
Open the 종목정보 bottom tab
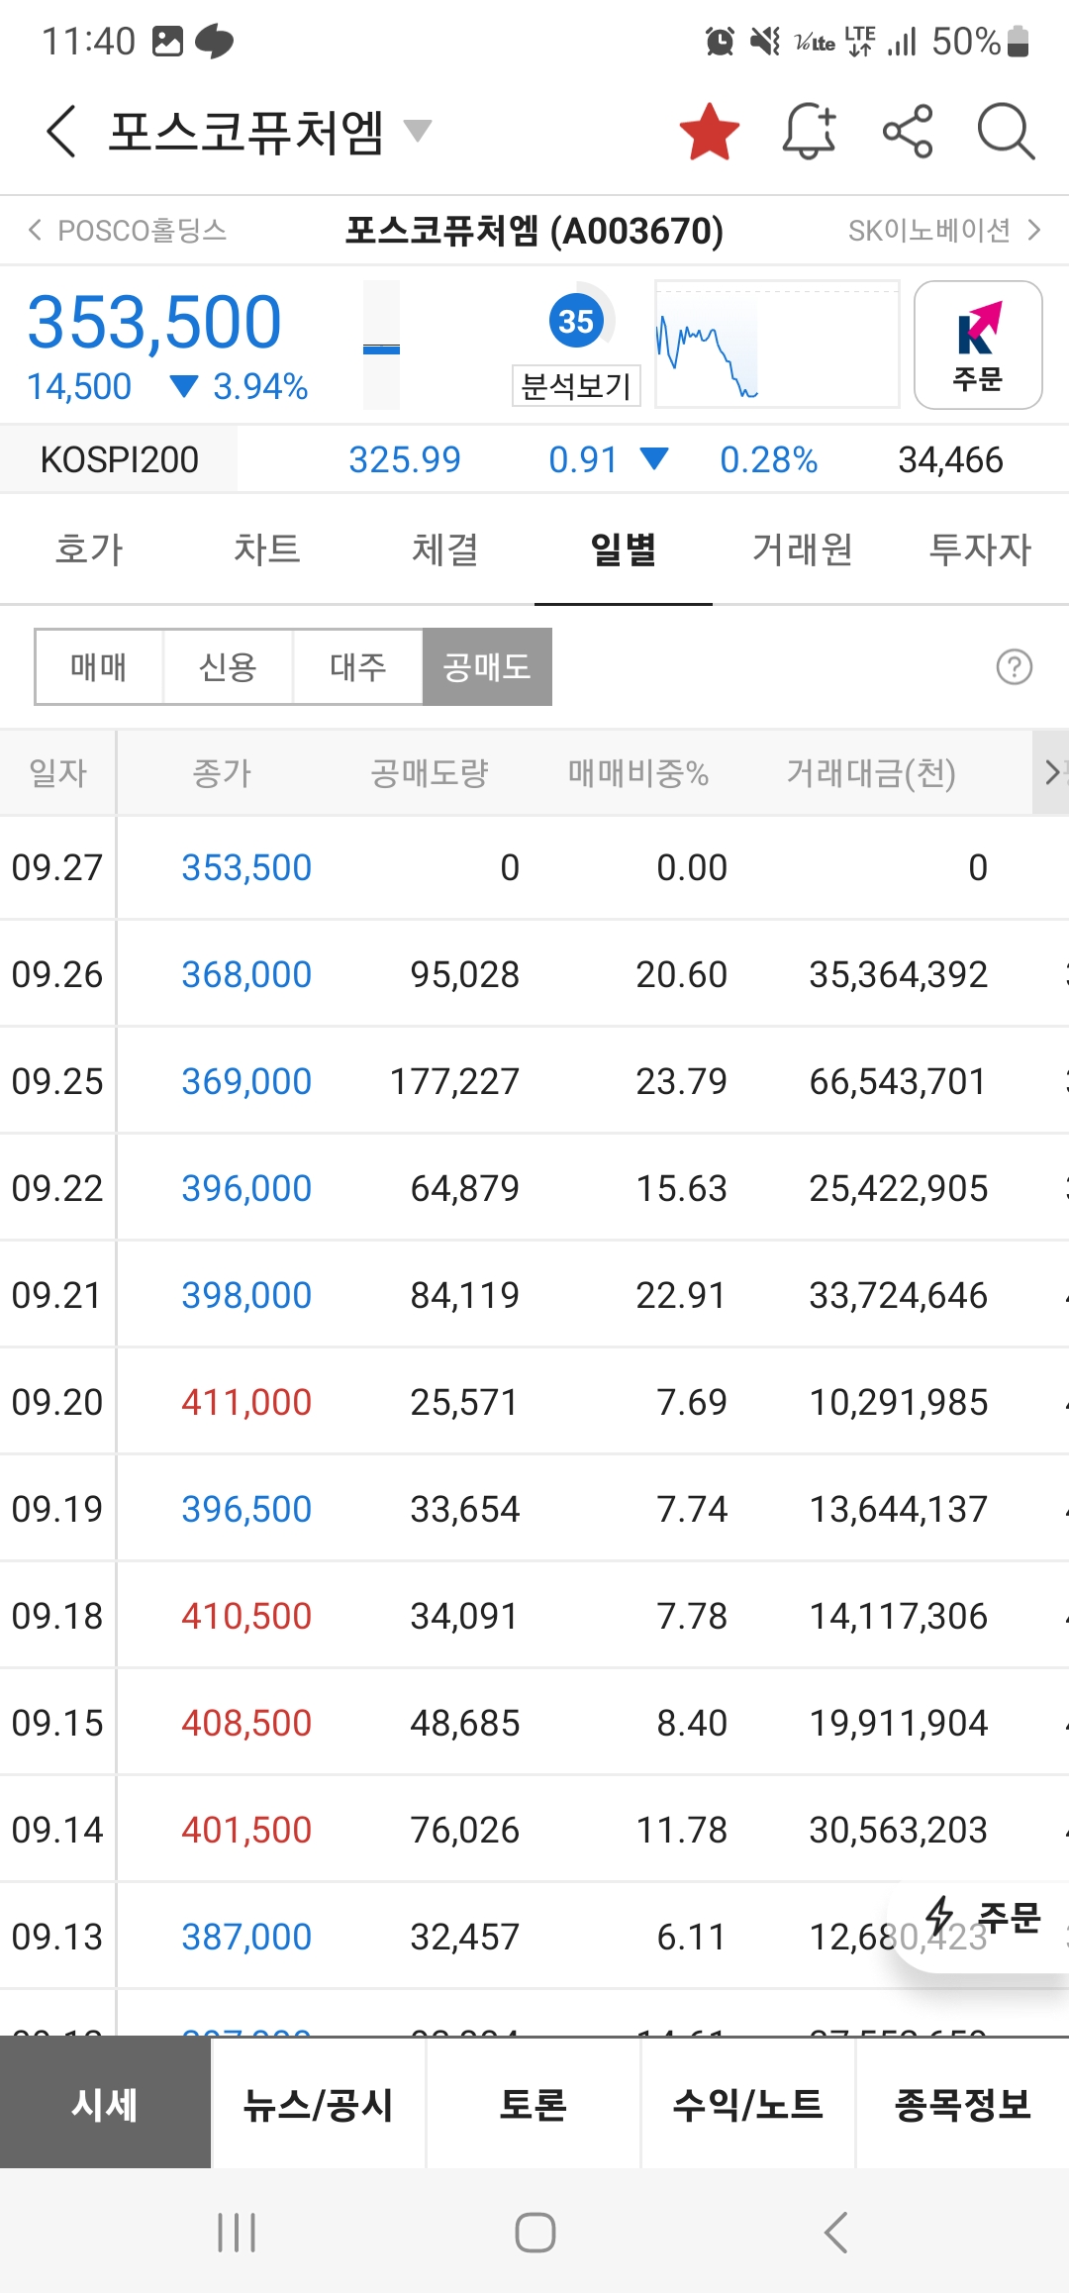(962, 2104)
